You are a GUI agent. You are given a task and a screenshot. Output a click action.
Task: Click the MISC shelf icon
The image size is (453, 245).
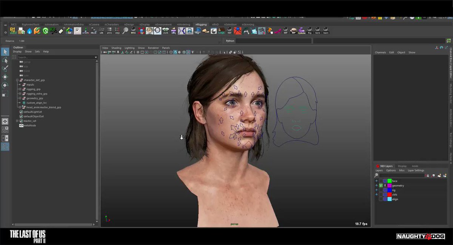pos(133,31)
